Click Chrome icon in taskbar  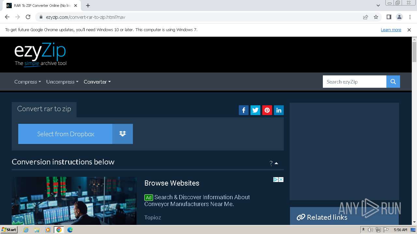click(59, 230)
